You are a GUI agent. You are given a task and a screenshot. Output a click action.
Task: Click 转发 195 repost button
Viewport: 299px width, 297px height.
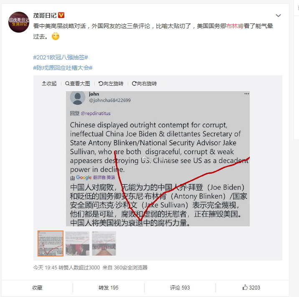[109, 288]
